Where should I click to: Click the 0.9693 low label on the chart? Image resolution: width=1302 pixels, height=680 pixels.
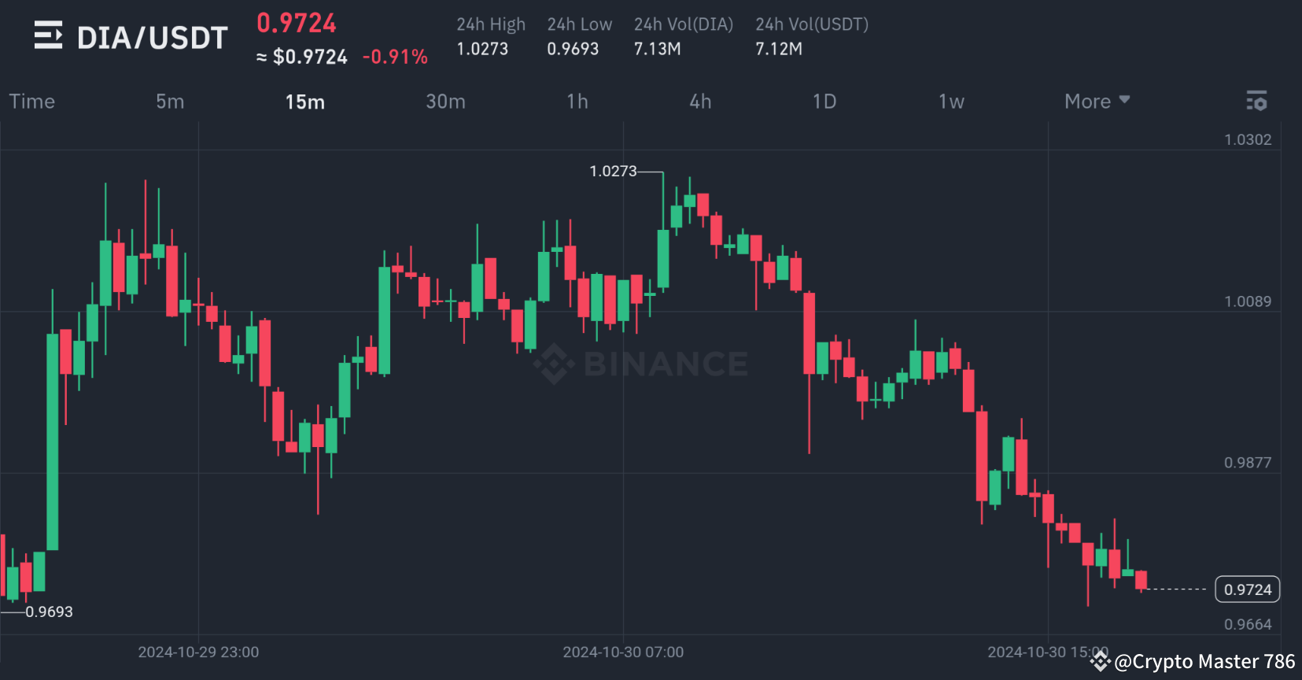tap(50, 612)
